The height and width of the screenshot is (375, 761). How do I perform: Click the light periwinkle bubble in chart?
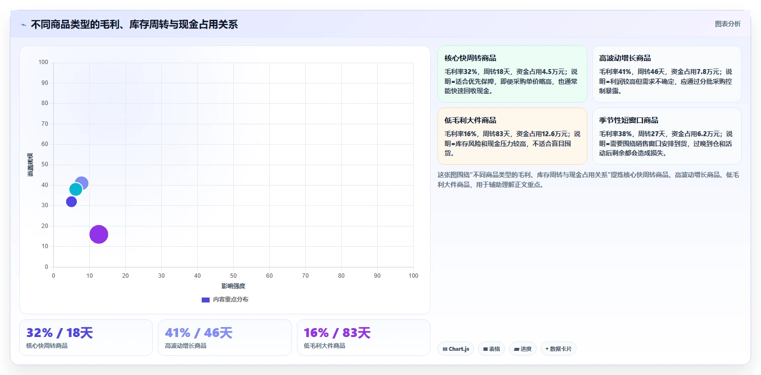click(x=82, y=183)
